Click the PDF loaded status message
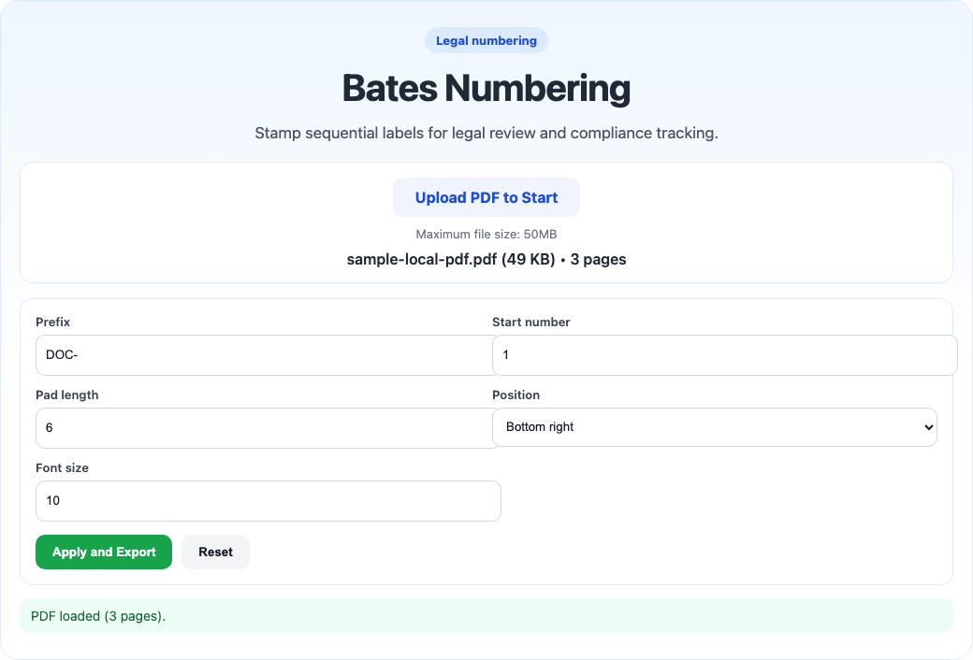Image resolution: width=973 pixels, height=660 pixels. point(97,616)
